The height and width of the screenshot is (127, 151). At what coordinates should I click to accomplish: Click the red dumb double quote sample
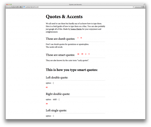click(81, 38)
